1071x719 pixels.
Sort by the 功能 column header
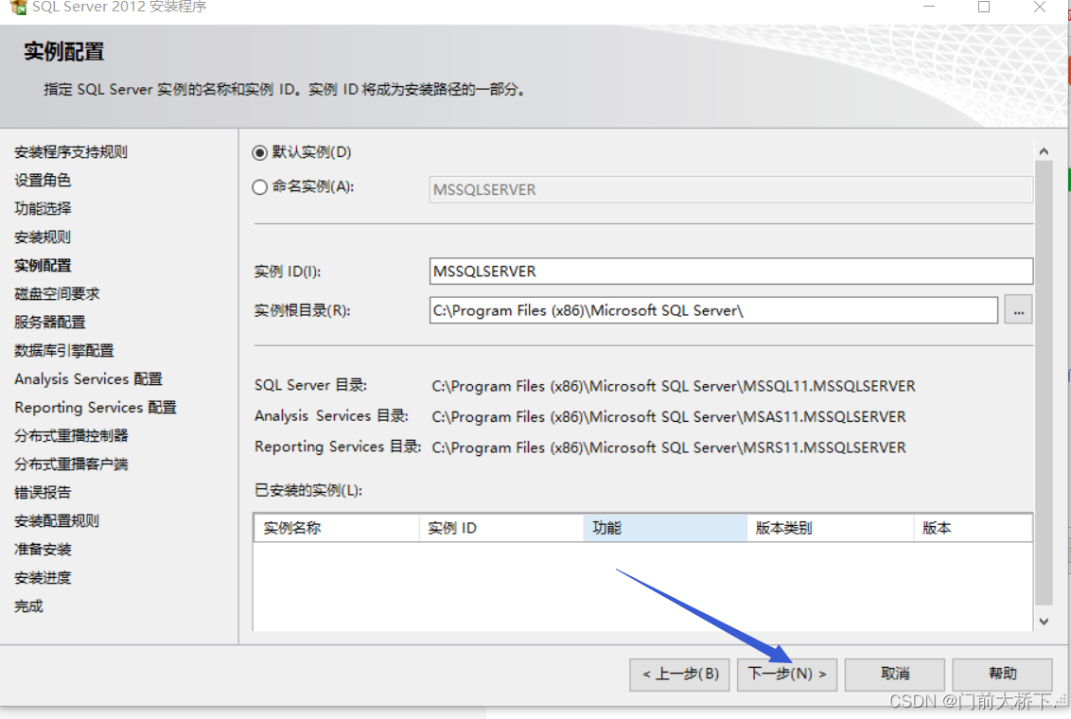[x=665, y=528]
